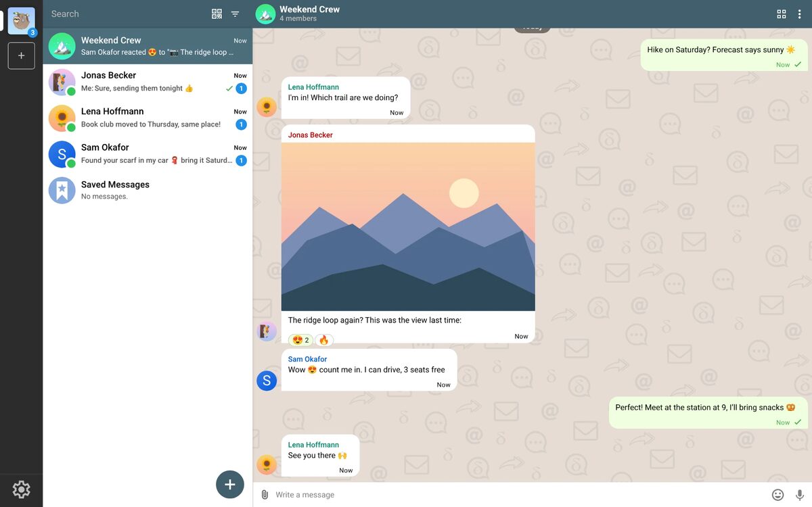The height and width of the screenshot is (507, 812).
Task: Open the Jonas Becker conversation
Action: (148, 82)
